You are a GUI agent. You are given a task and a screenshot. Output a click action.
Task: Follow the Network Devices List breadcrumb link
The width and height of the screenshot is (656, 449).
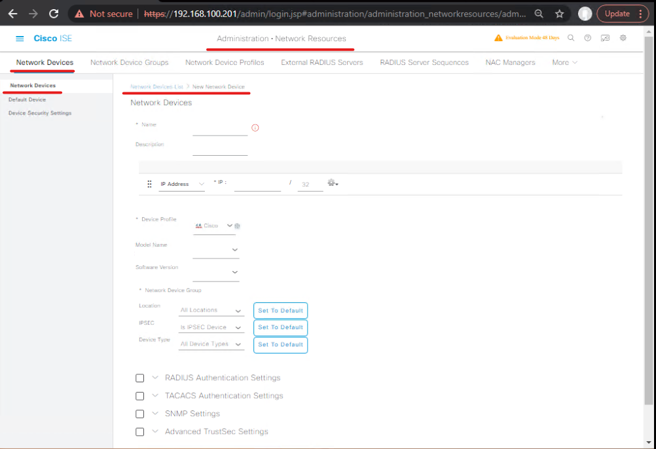coord(156,87)
